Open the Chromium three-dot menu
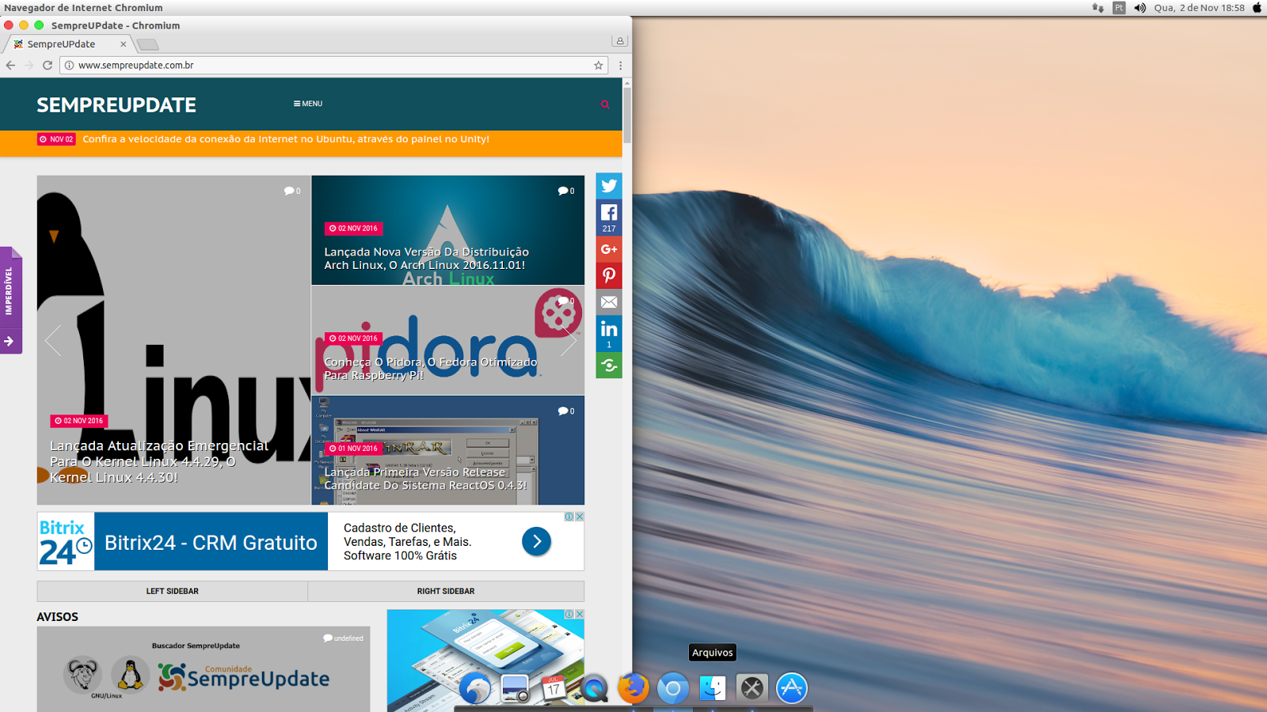 pos(620,66)
